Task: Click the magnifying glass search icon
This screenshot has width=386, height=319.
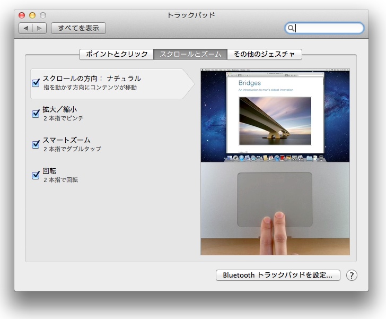Action: pyautogui.click(x=291, y=29)
